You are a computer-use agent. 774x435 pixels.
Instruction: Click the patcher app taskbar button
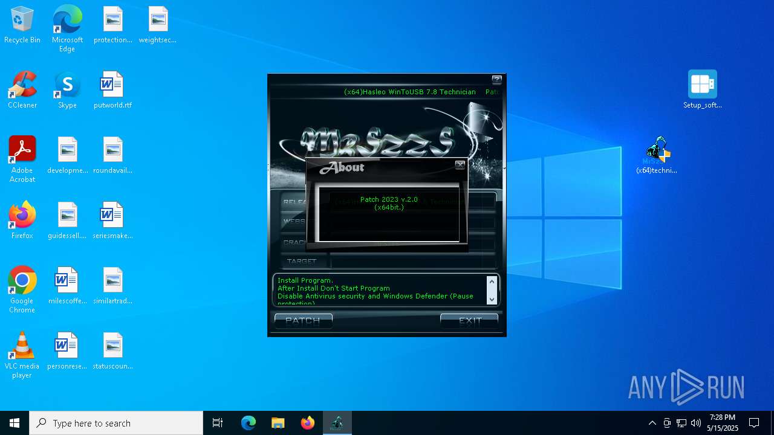tap(337, 423)
